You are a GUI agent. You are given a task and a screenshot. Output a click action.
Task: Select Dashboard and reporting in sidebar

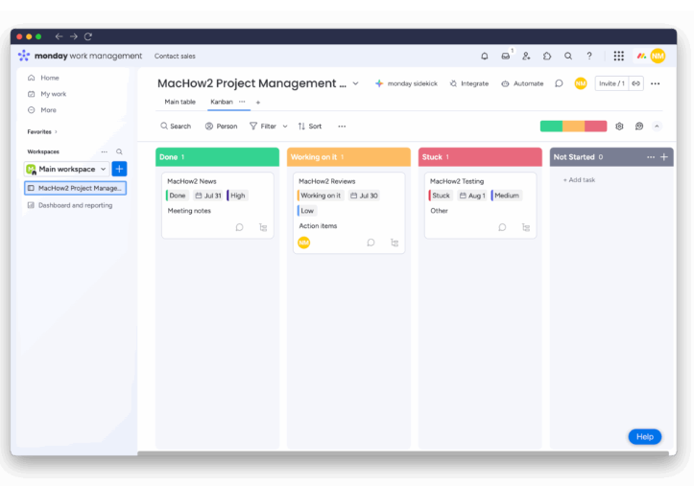point(75,205)
